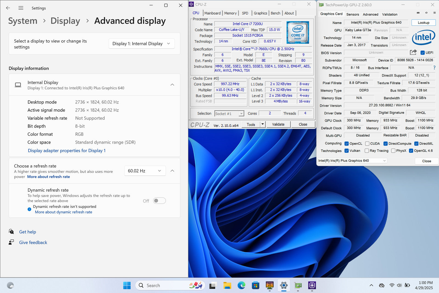Collapse the Choose a refresh rate section

coord(172,171)
